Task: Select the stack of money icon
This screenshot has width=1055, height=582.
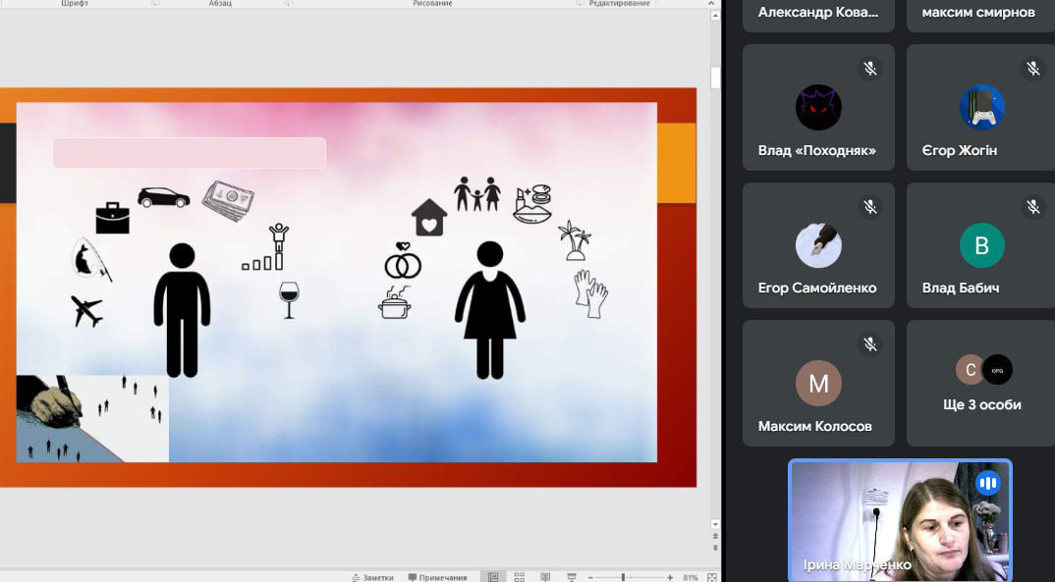Action: pos(228,201)
